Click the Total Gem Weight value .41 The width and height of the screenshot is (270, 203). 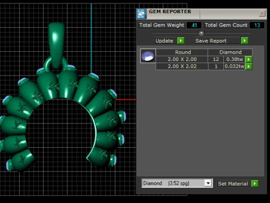point(194,25)
